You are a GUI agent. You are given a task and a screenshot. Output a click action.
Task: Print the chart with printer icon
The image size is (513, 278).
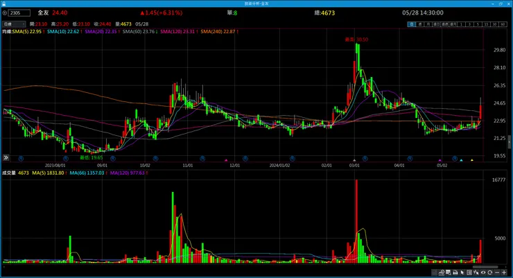455,272
